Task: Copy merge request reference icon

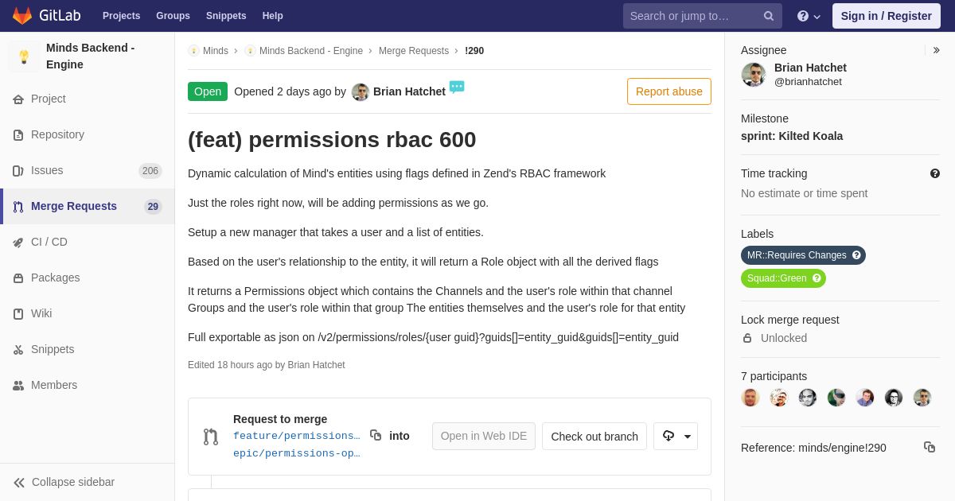Action: point(929,447)
